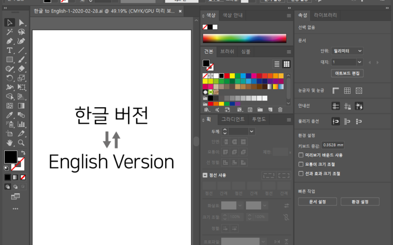Select the Rectangle shape tool
Viewport: 393px width, 245px height.
[x=9, y=60]
